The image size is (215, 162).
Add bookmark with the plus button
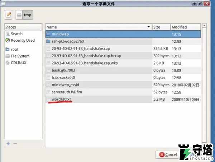click(x=8, y=143)
